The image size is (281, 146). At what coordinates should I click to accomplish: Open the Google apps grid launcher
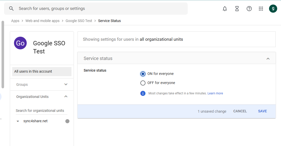point(261,9)
